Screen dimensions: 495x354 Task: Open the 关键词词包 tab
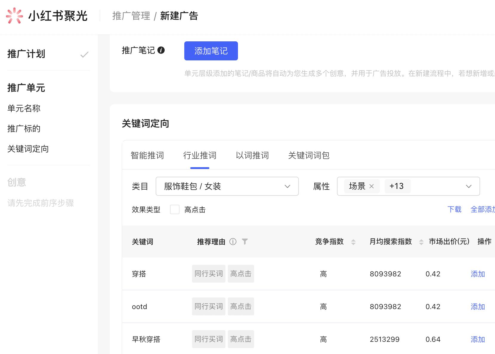[x=309, y=155]
